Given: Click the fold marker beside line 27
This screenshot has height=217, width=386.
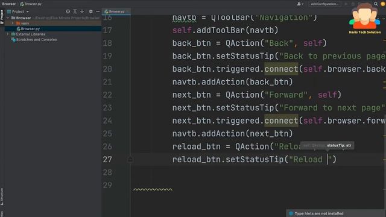Looking at the screenshot, I should click(130, 159).
